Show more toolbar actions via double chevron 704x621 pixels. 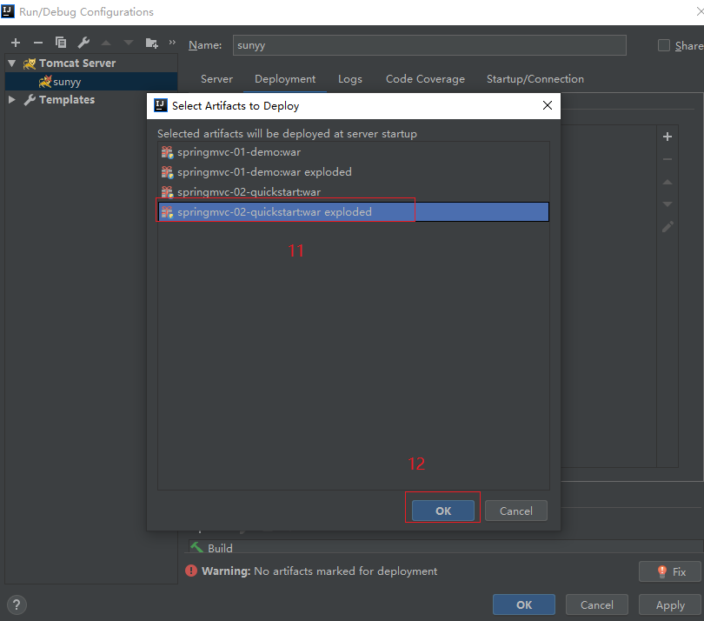point(172,43)
